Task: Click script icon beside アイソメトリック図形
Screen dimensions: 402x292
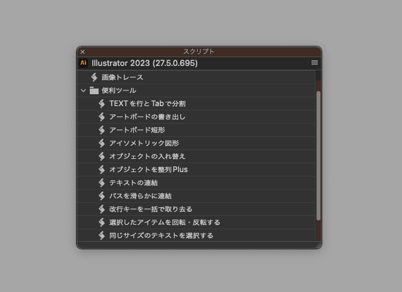Action: 102,143
